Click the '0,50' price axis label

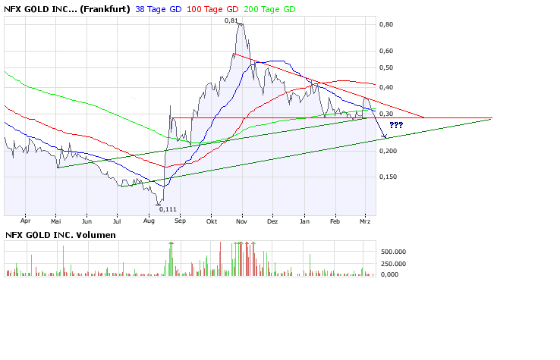386,67
